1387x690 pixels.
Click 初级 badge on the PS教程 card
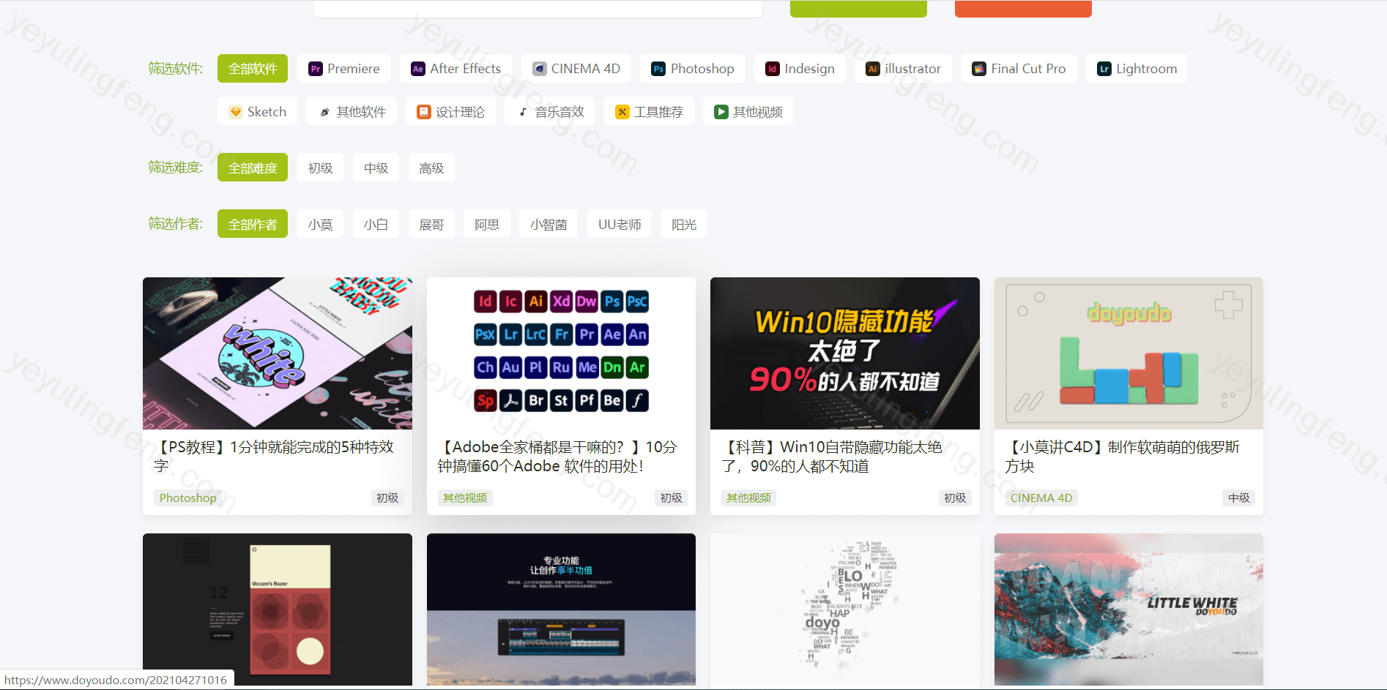tap(387, 498)
